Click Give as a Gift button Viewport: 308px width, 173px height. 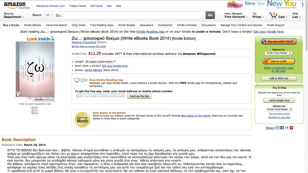tap(279, 61)
